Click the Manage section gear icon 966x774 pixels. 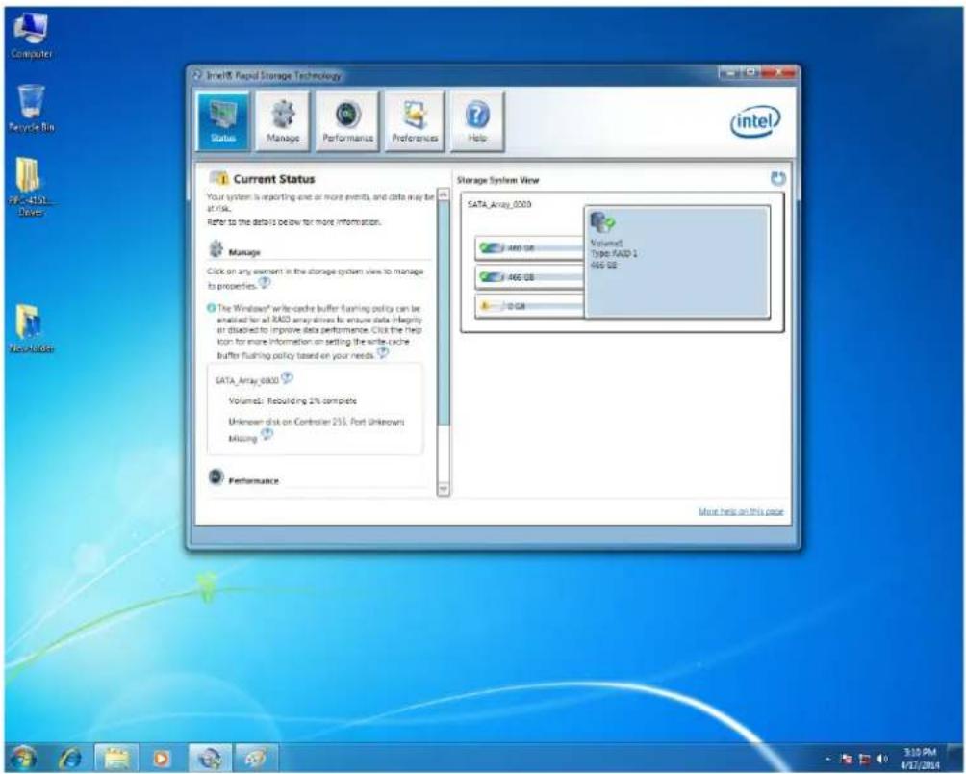[x=216, y=249]
